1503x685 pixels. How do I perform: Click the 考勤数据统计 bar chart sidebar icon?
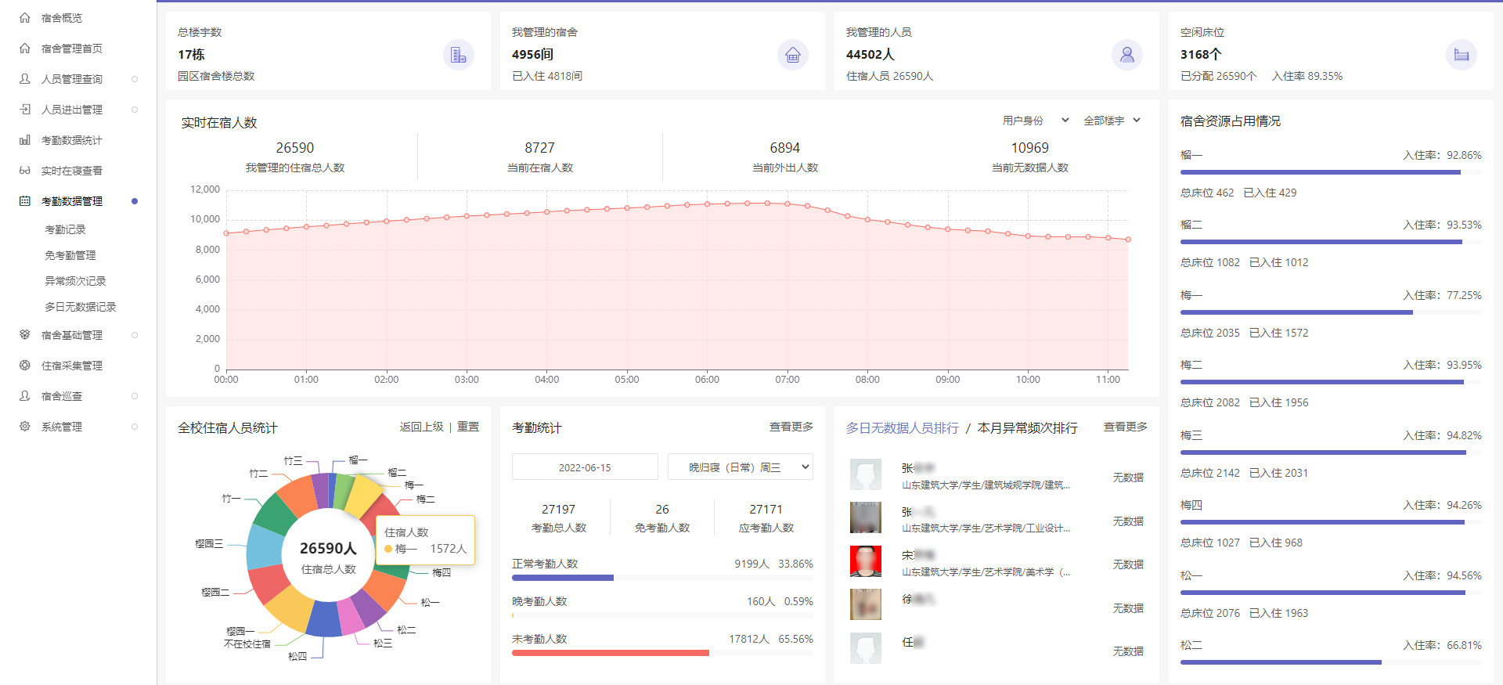coord(25,140)
